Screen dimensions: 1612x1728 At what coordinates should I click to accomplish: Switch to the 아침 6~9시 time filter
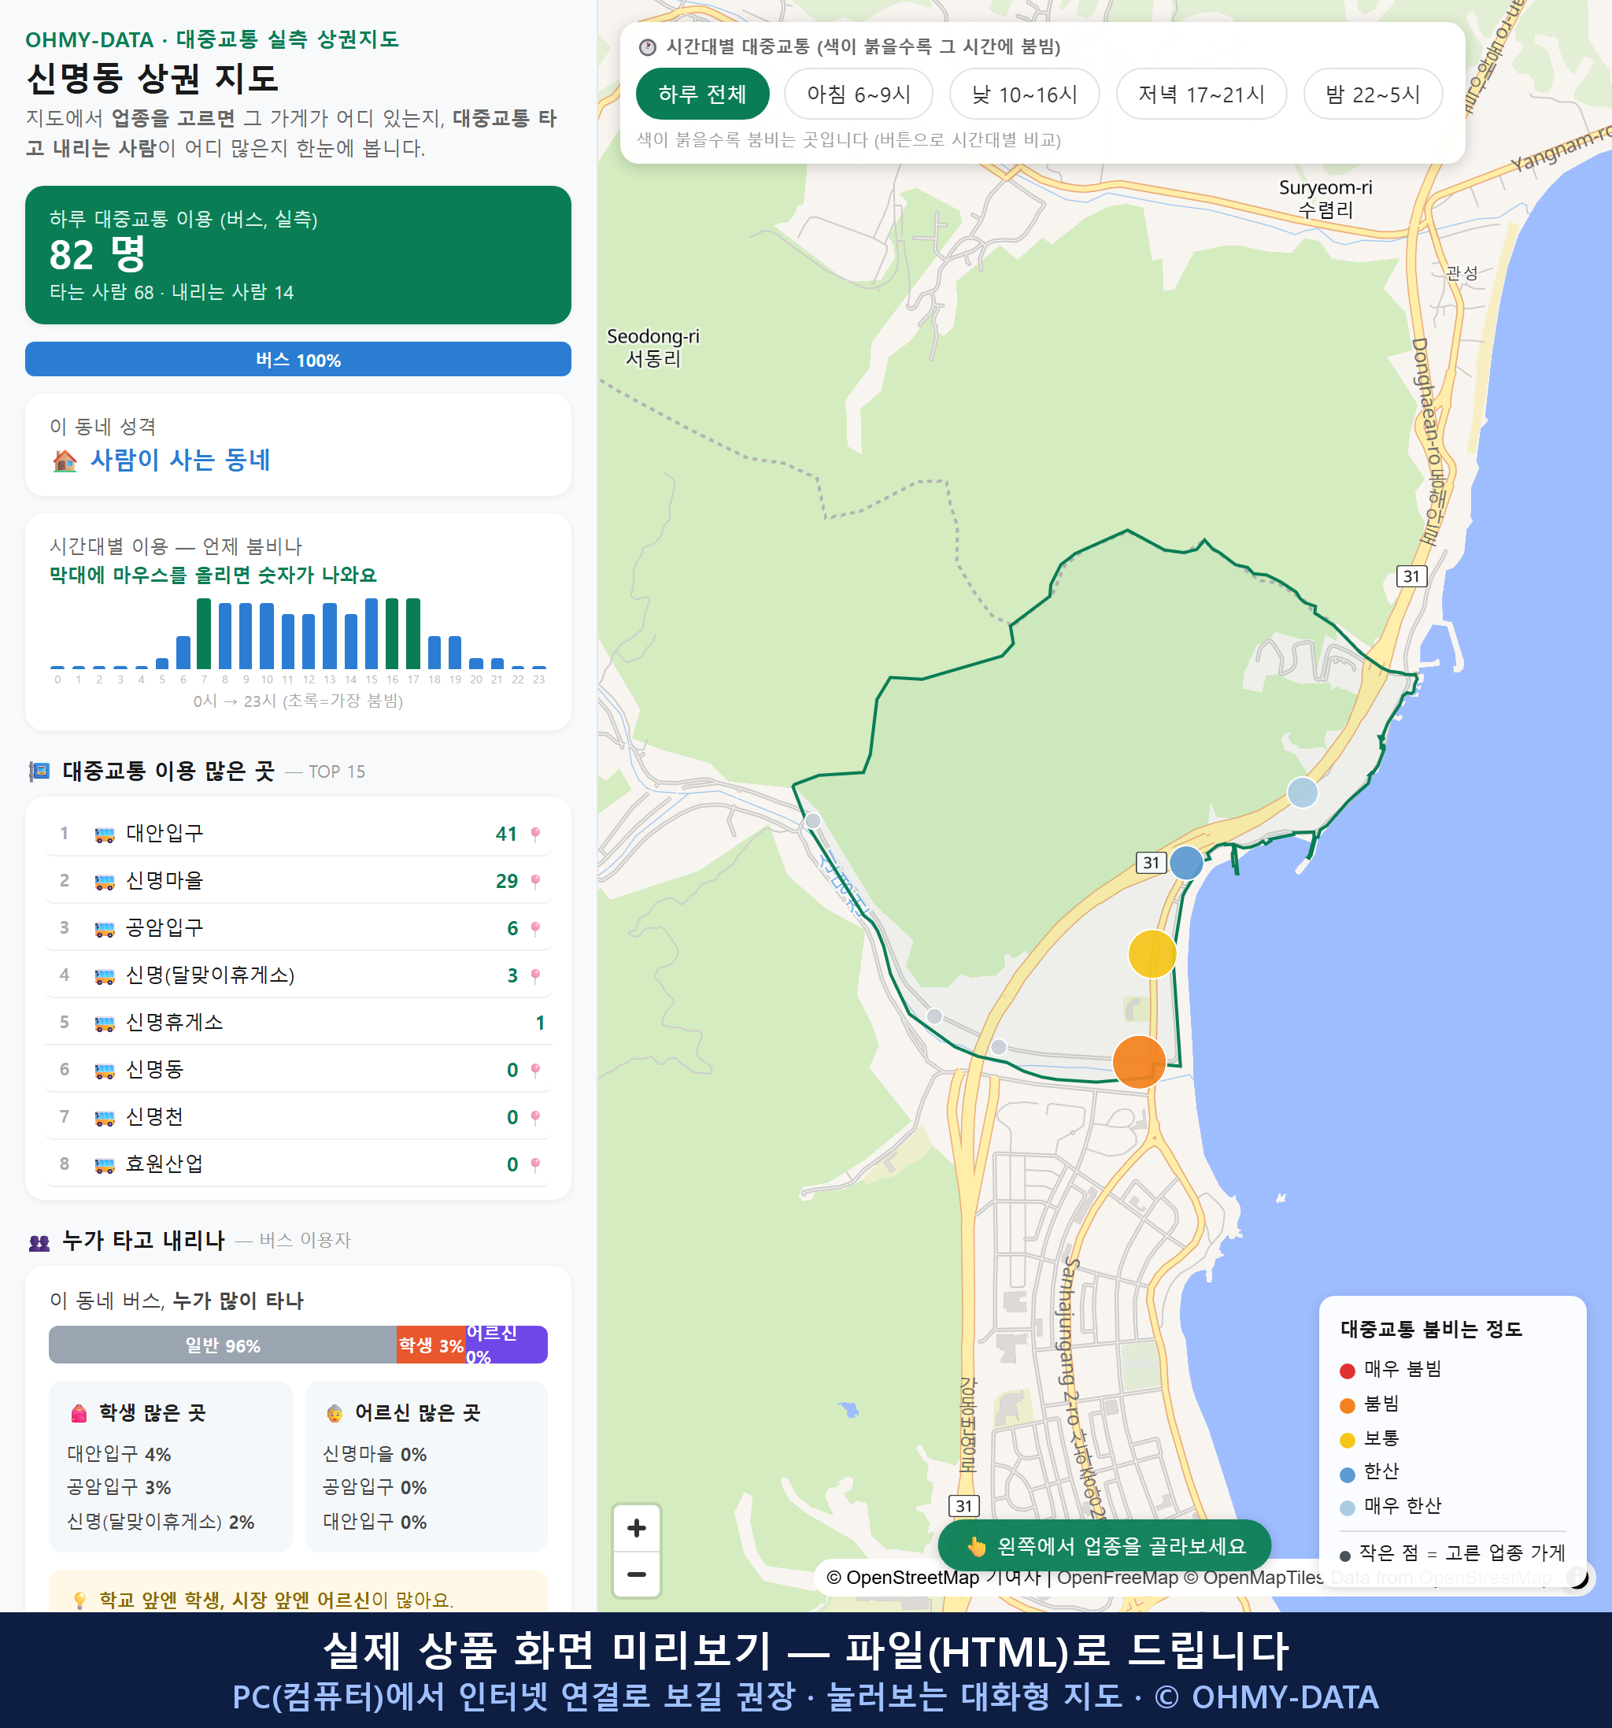(x=858, y=94)
